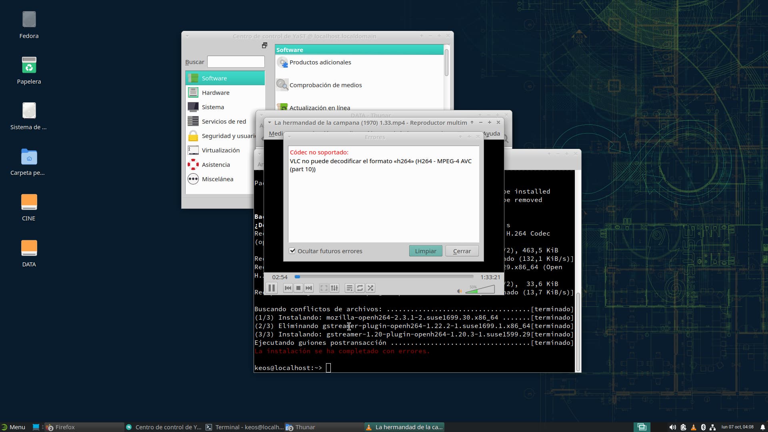Screen dimensions: 768x432
Task: Toggle the shuffle random playback icon
Action: pos(370,288)
